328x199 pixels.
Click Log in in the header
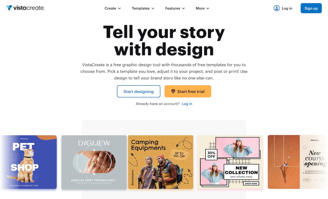click(x=287, y=8)
